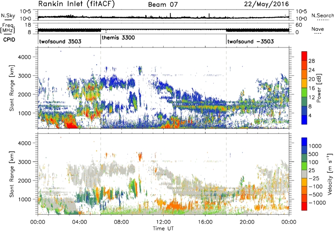This screenshot has height=231, width=334.
Task: Select the 'Slant Range [km]' label of Power panel
Action: [x=12, y=88]
